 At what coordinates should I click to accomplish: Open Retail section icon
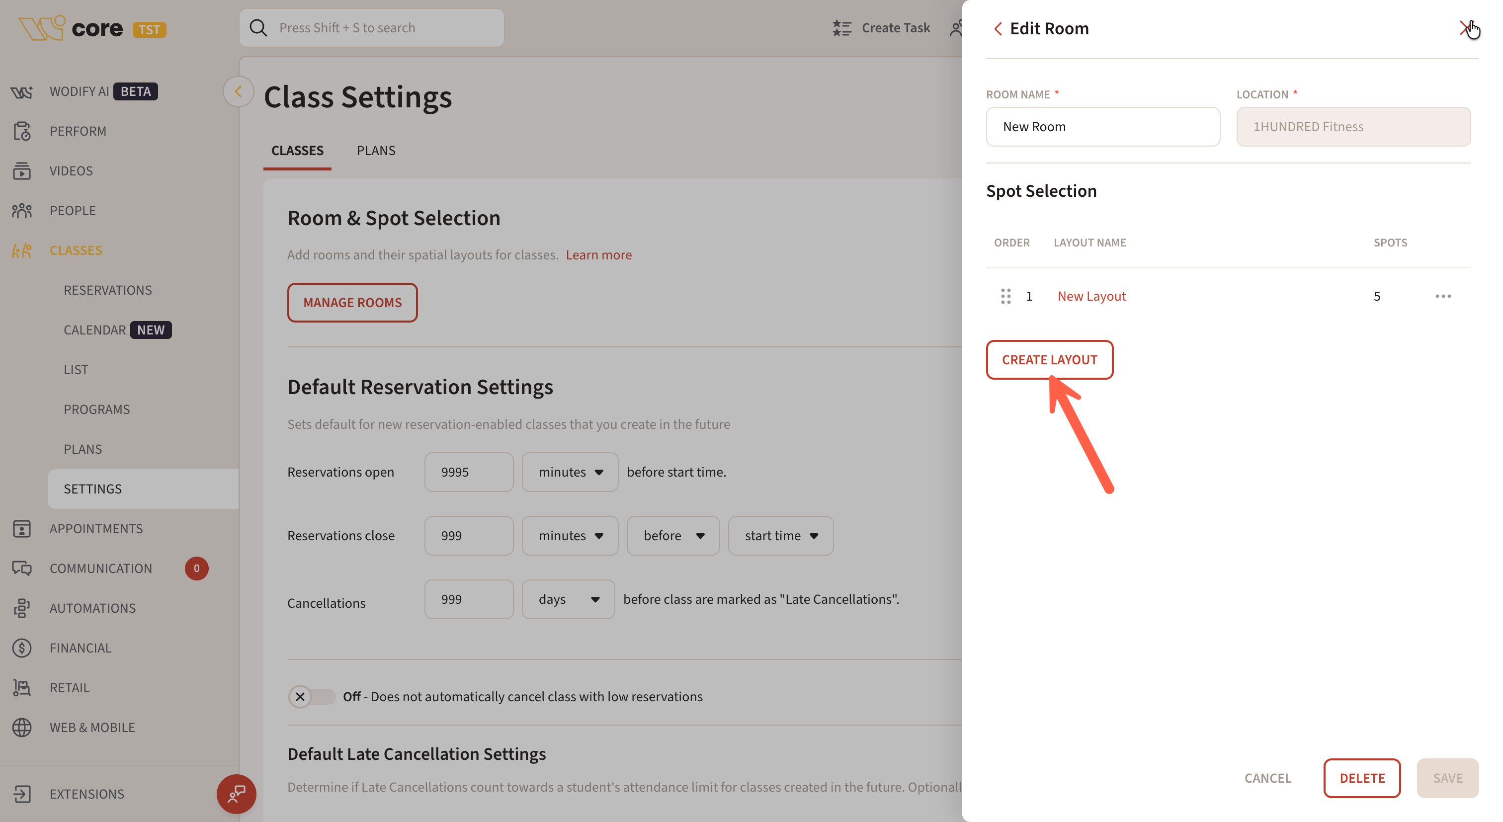(x=21, y=687)
